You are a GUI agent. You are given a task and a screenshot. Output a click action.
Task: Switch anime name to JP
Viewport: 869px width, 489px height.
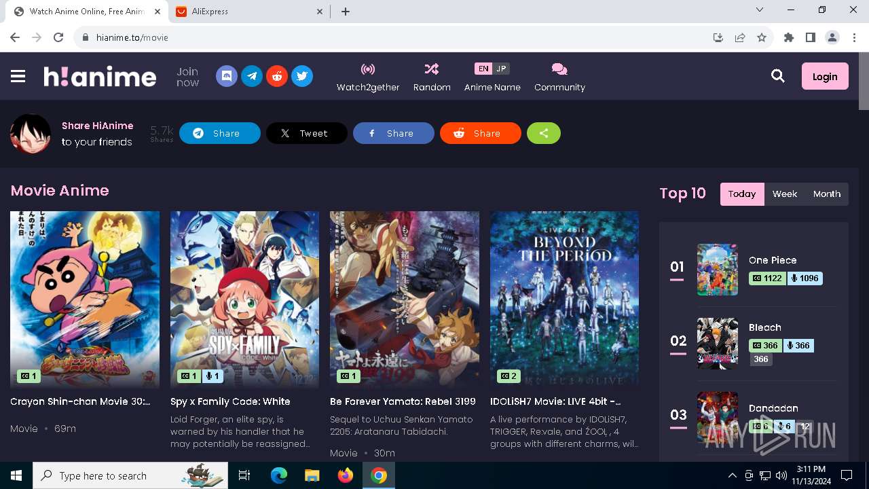pos(501,69)
